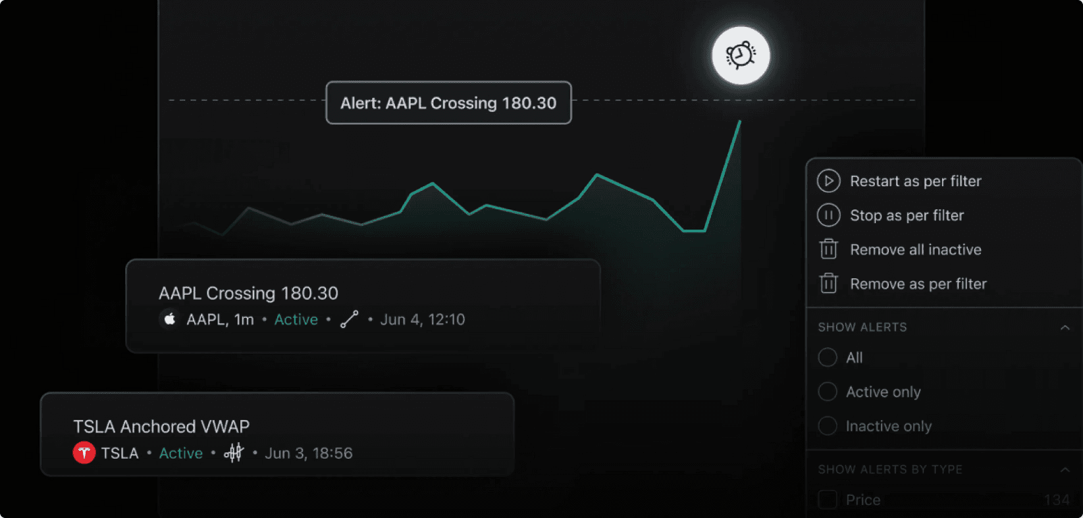Click the trash icon for Remove as per filter
Image resolution: width=1083 pixels, height=518 pixels.
[828, 283]
